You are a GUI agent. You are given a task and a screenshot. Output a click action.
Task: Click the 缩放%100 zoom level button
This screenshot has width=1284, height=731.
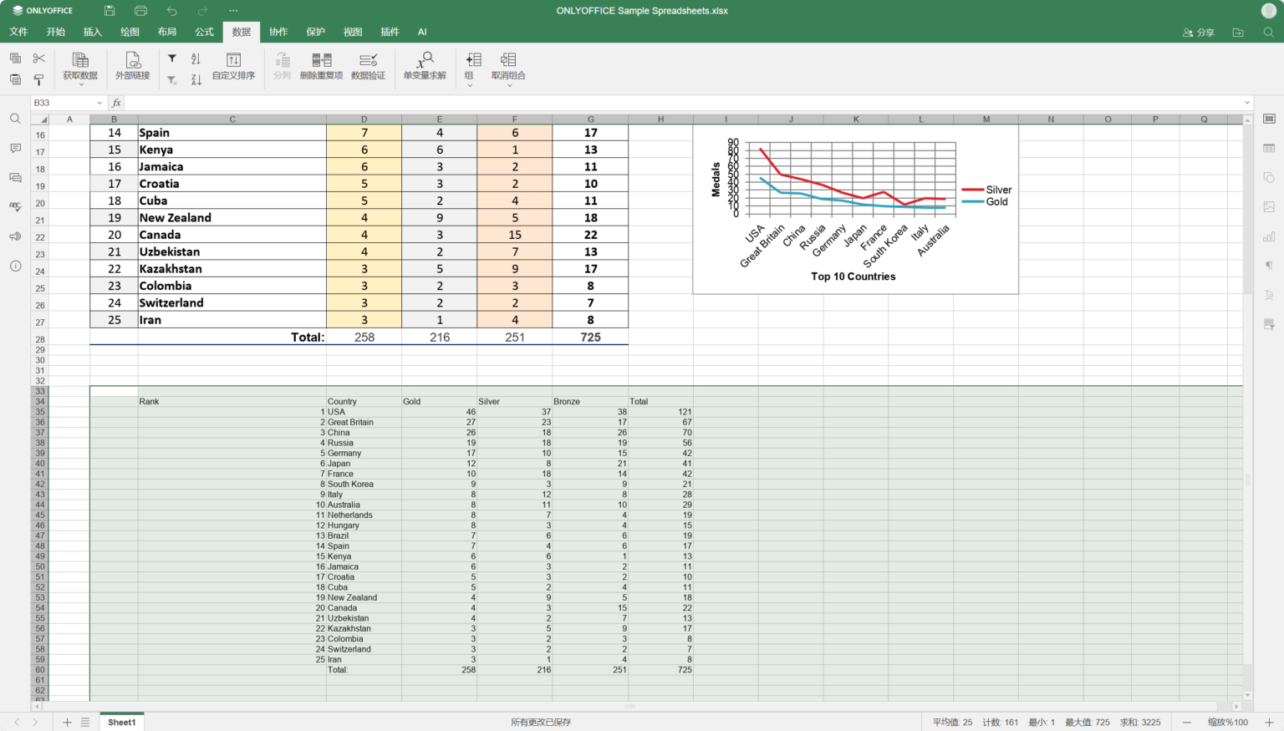(x=1227, y=722)
